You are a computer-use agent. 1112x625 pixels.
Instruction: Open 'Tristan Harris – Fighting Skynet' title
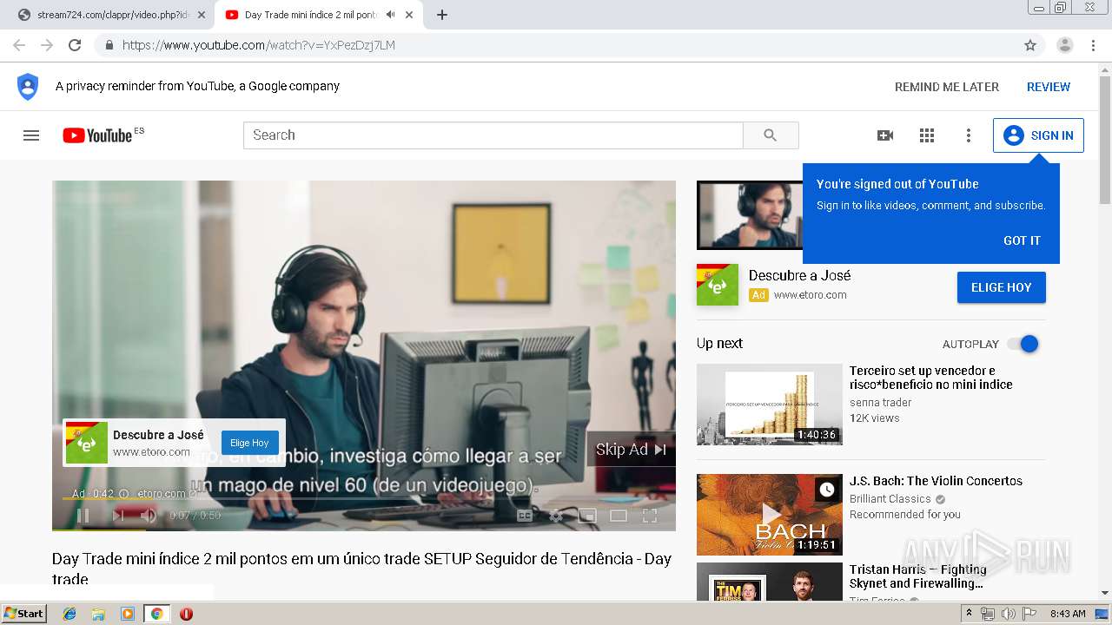pyautogui.click(x=918, y=576)
